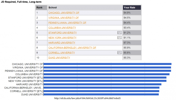
Task: Click chart label CHICAGO, UNIVERSITY OF
Action: click(28, 64)
